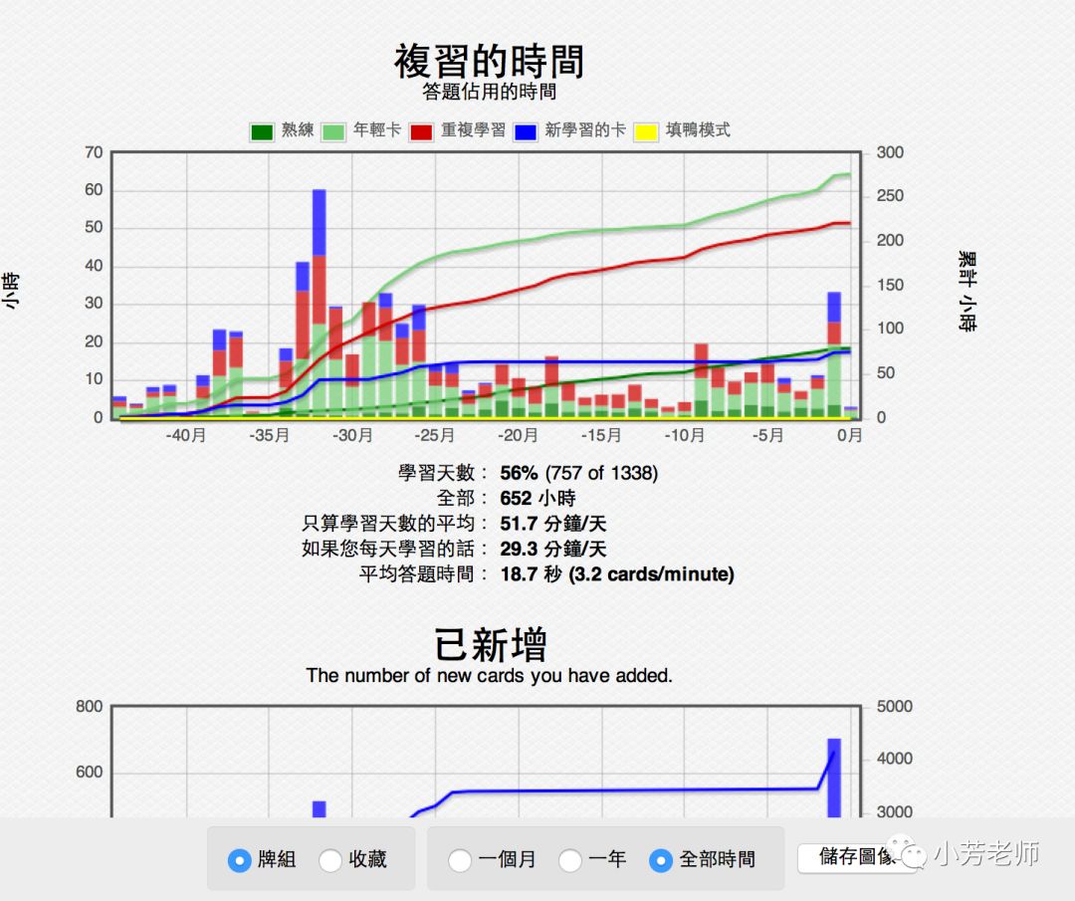The image size is (1075, 901).
Task: Click the 18.7 秒 (3.2 cards/minute) value
Action: click(617, 573)
